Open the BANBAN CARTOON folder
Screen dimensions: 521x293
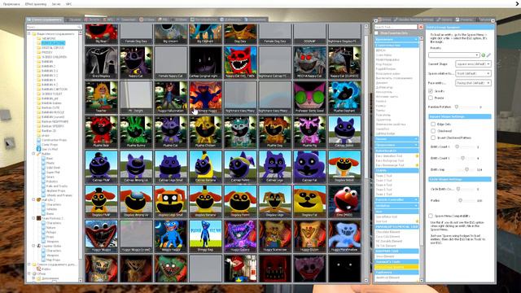(x=55, y=89)
